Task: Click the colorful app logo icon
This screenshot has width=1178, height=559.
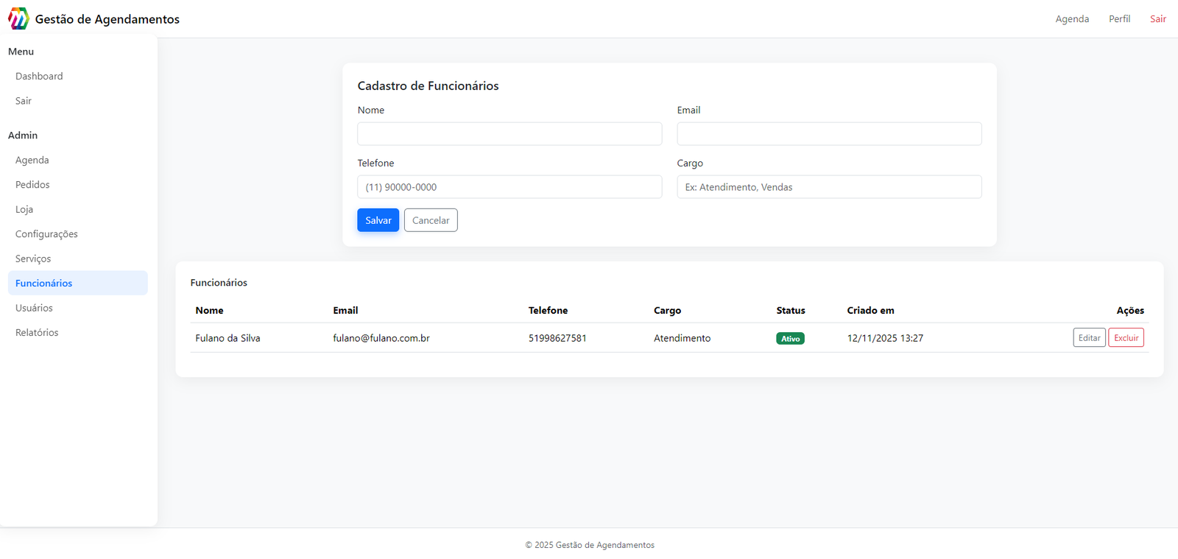Action: tap(18, 18)
